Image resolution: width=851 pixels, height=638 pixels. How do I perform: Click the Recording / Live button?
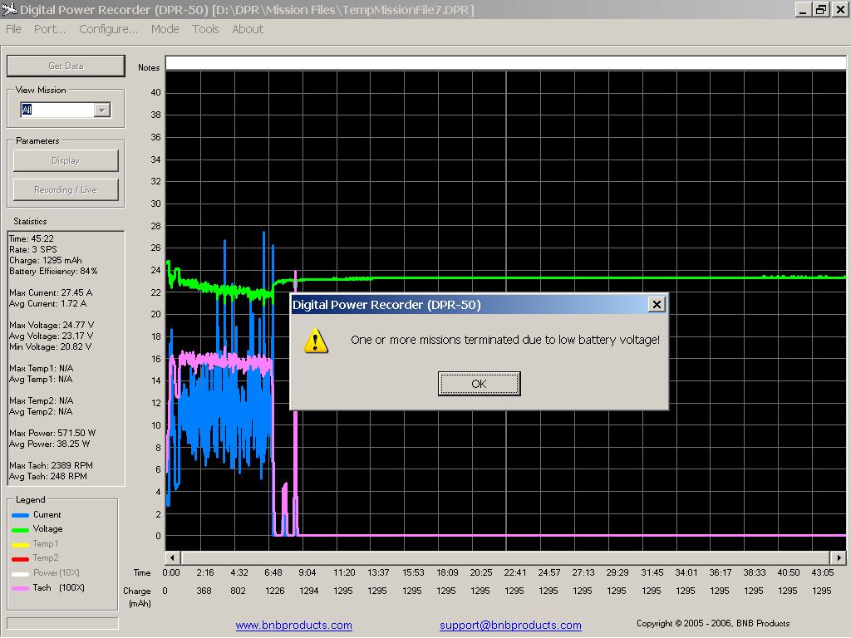pos(66,190)
